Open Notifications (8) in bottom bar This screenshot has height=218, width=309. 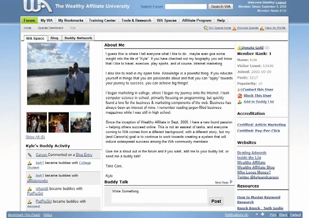click(x=237, y=215)
